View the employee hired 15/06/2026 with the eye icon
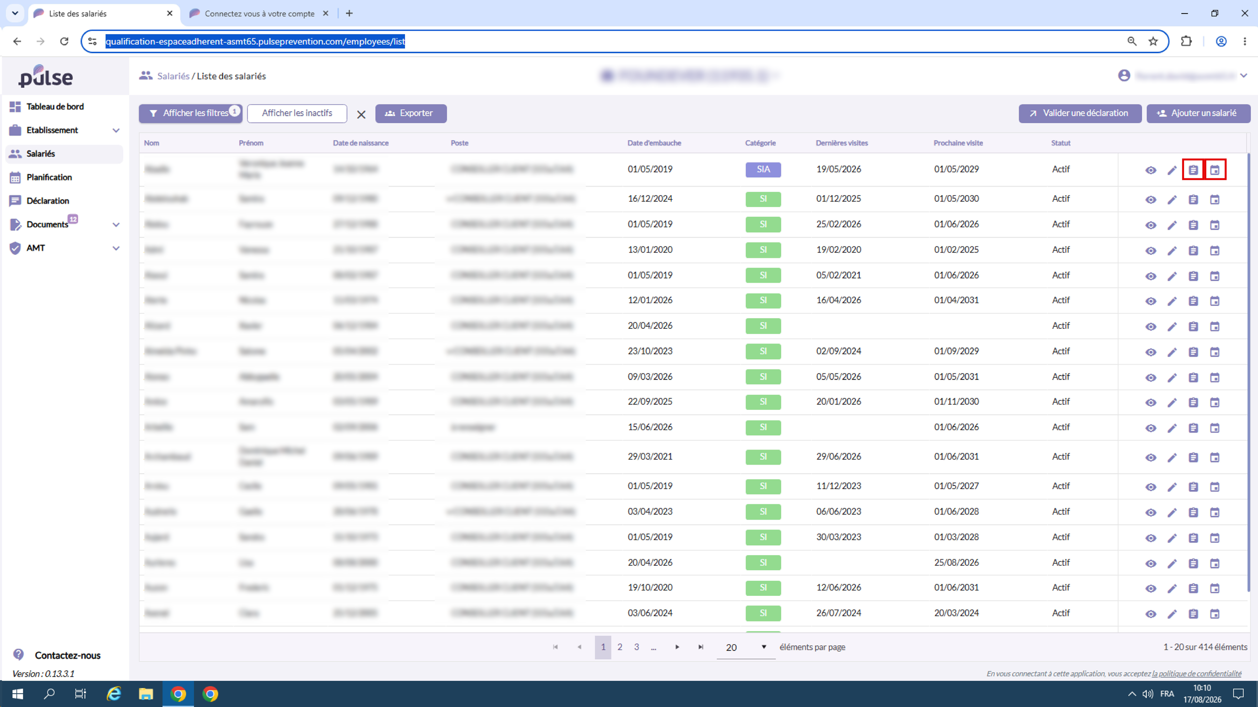This screenshot has width=1258, height=707. [1150, 428]
